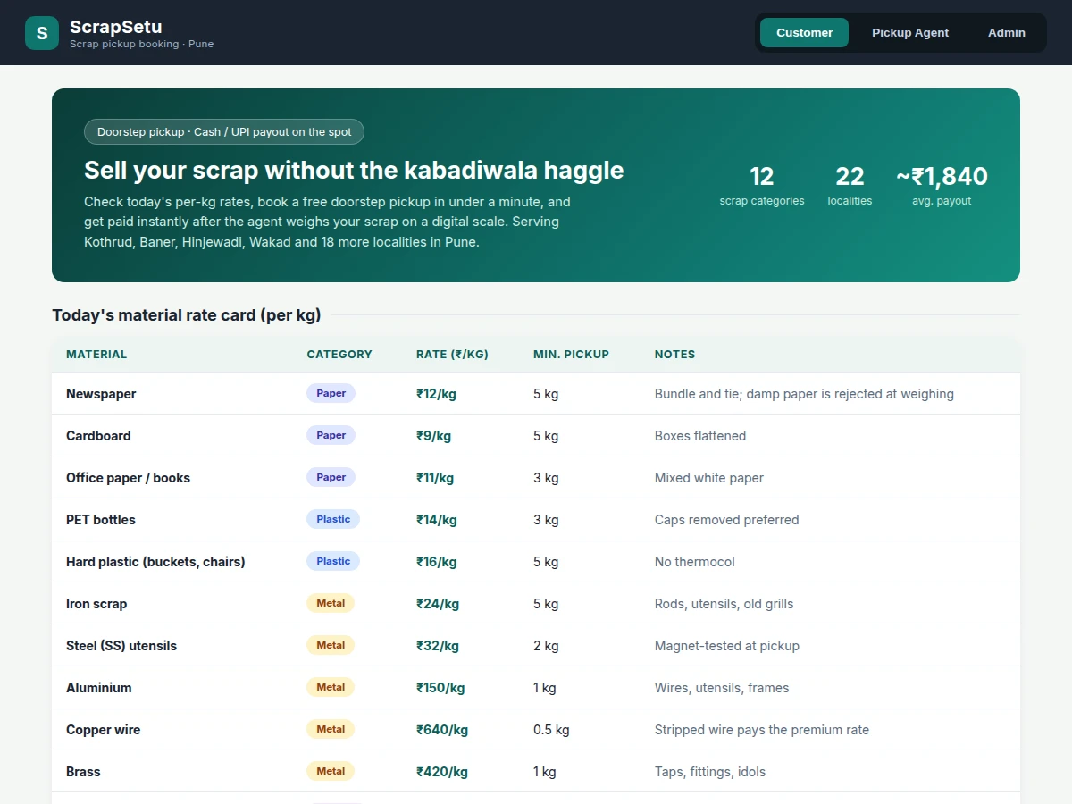
Task: Select the Brass material name
Action: point(83,772)
